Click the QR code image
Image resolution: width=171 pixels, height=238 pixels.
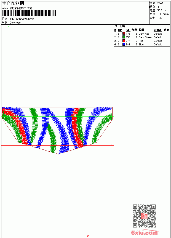tap(144, 216)
